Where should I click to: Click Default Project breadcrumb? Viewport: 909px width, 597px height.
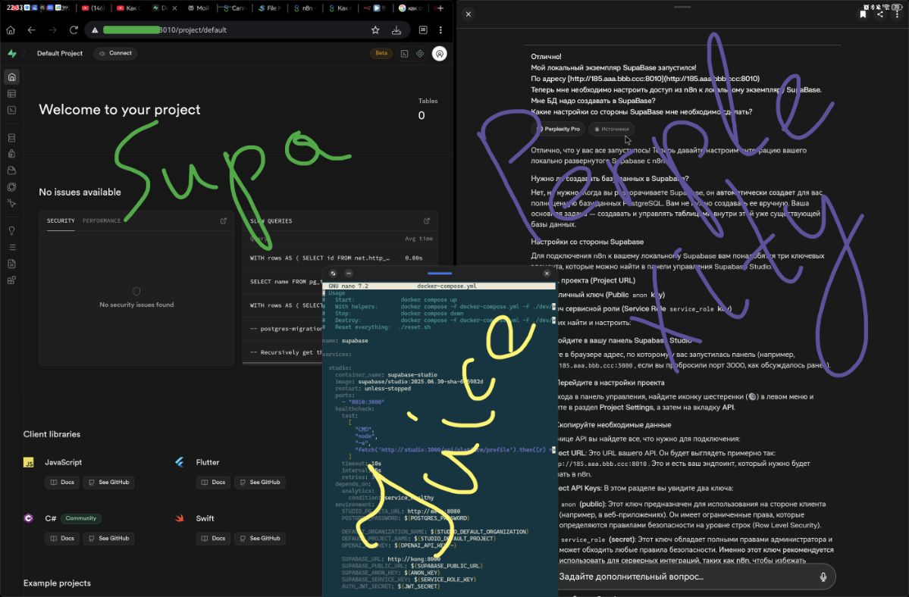pyautogui.click(x=60, y=53)
